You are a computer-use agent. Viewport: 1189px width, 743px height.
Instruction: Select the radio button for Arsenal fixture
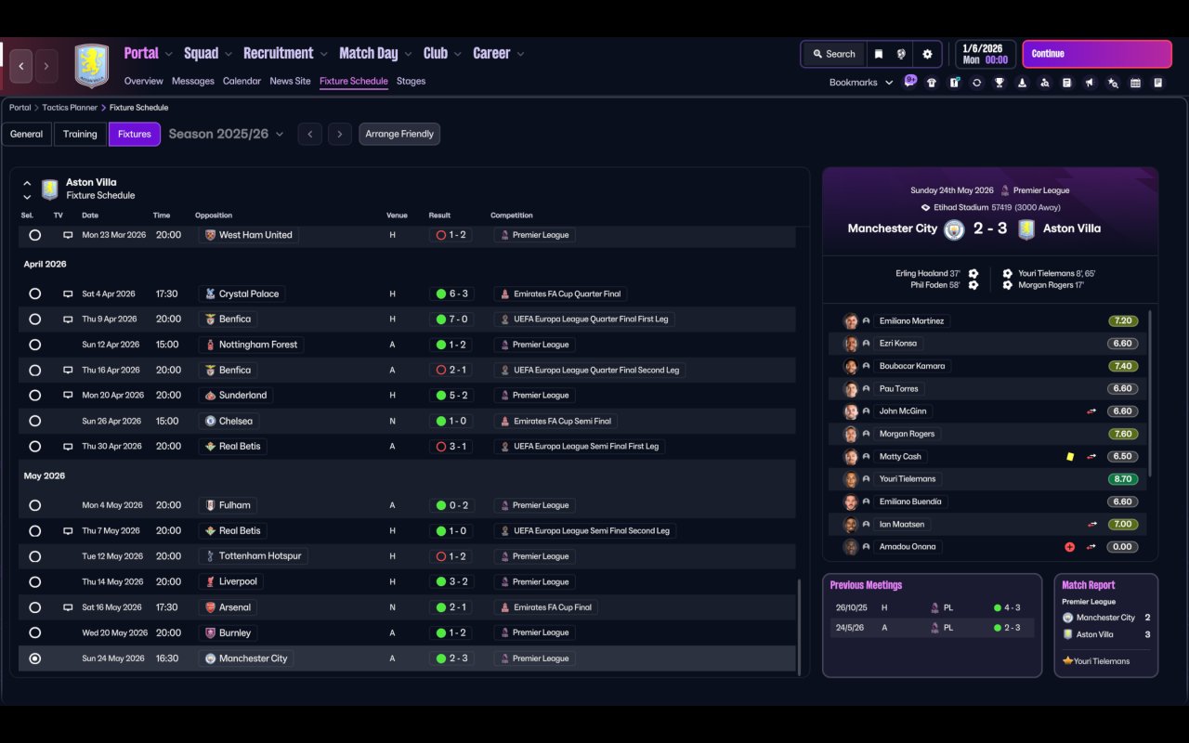pos(35,607)
